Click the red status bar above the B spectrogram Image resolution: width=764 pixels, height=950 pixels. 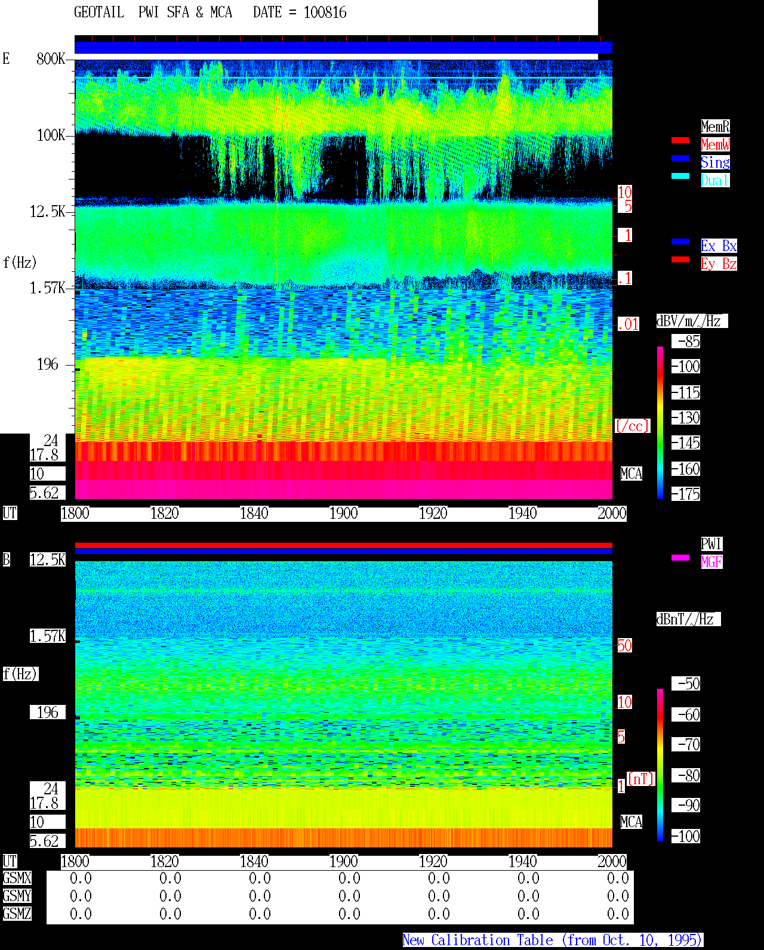(344, 545)
